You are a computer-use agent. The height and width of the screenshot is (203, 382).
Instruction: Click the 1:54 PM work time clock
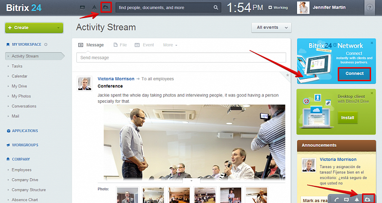[245, 8]
